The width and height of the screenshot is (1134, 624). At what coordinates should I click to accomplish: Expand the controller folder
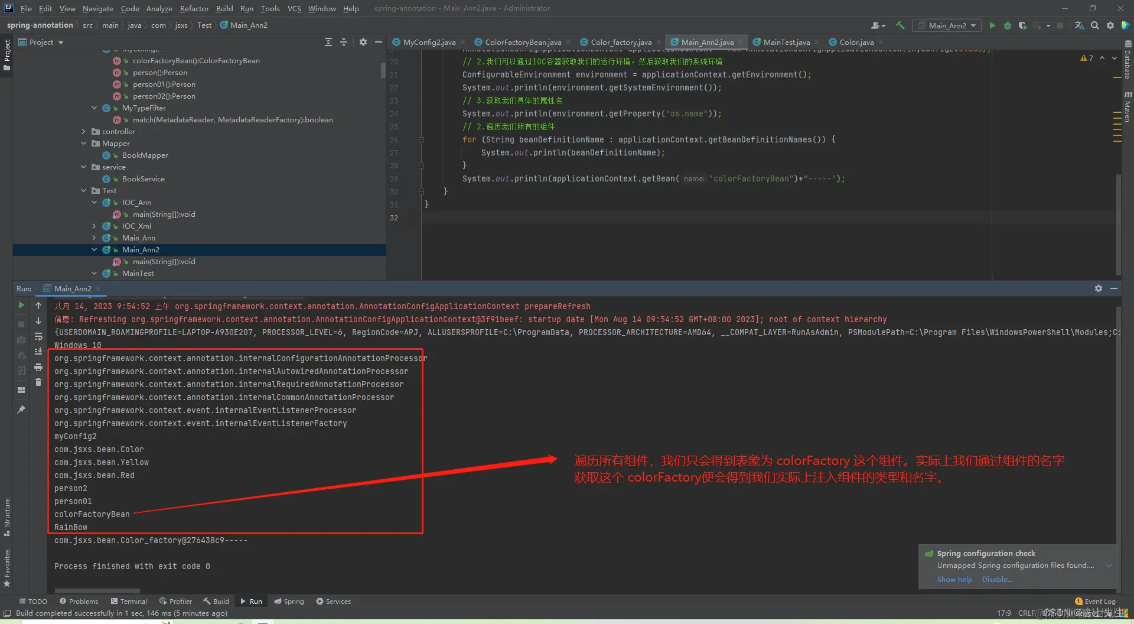click(x=84, y=132)
